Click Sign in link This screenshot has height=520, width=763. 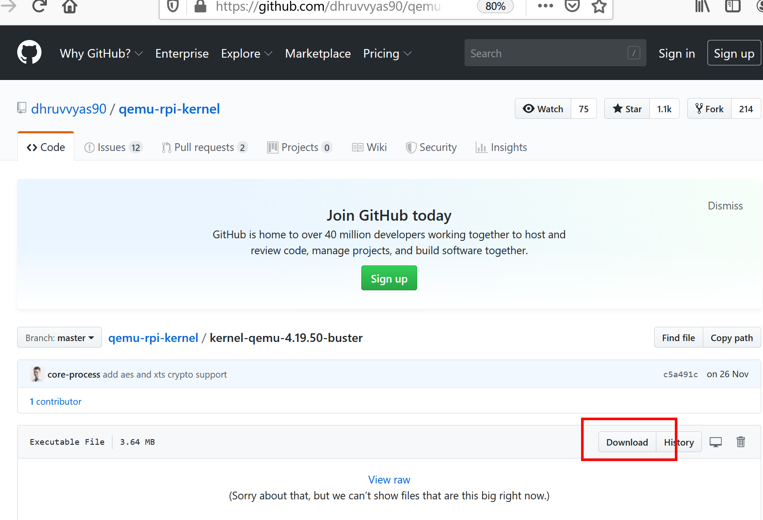(677, 53)
